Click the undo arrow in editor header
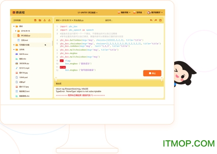The width and height of the screenshot is (217, 154). click(x=151, y=20)
